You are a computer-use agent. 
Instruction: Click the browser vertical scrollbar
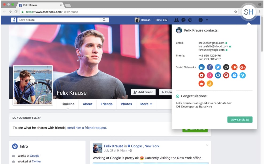[x=262, y=34]
